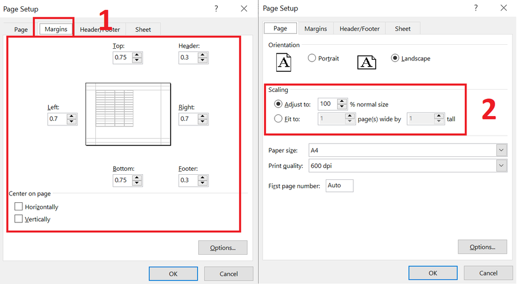
Task: Click the First page number field
Action: pyautogui.click(x=339, y=185)
